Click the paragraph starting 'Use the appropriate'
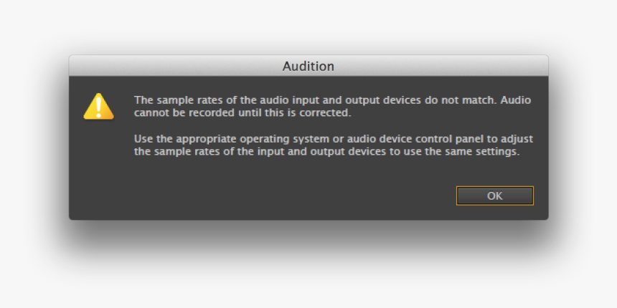617x308 pixels. pyautogui.click(x=334, y=145)
